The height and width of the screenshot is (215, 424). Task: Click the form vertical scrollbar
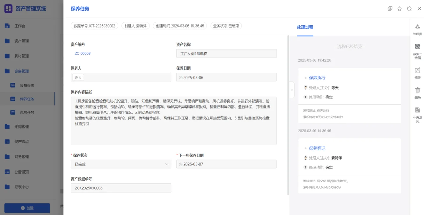tap(288, 115)
